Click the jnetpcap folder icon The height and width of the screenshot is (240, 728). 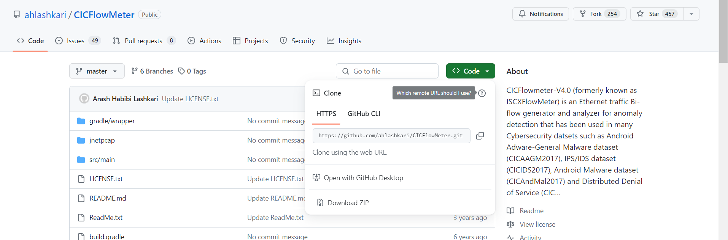[x=81, y=140]
